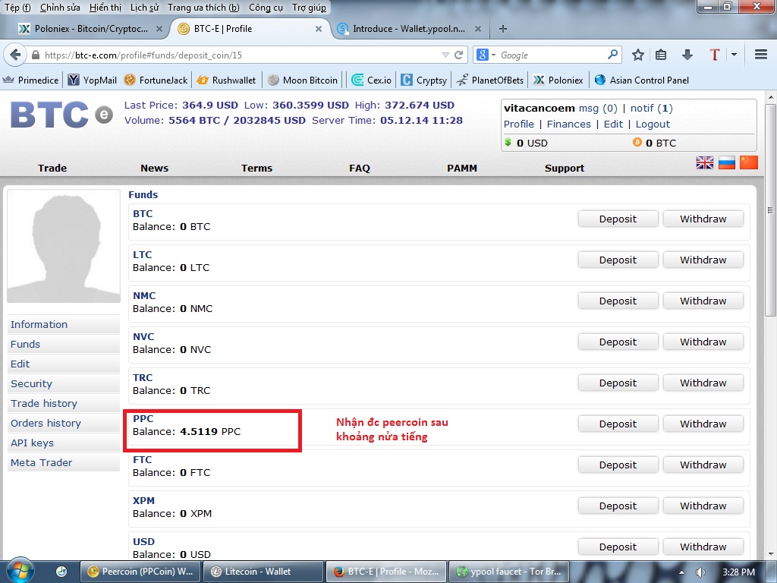Open ypool faucet Tor Browser taskbar item
This screenshot has height=583, width=777.
click(x=509, y=572)
